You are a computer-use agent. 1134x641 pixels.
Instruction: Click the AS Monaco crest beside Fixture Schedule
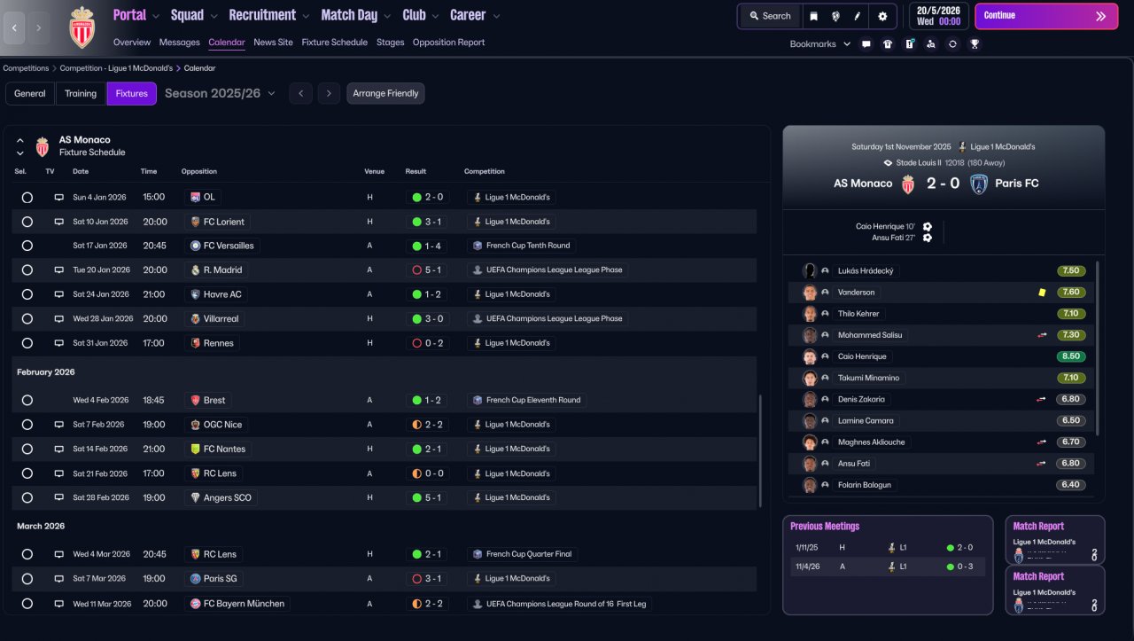point(43,146)
